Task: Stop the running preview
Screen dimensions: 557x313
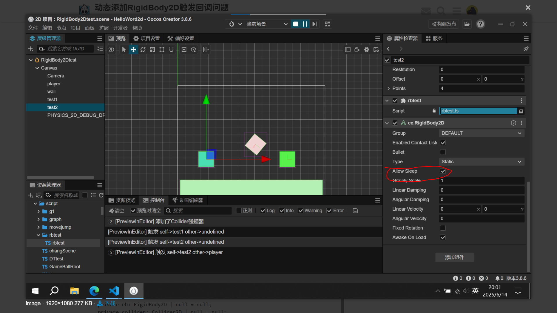Action: 296,24
